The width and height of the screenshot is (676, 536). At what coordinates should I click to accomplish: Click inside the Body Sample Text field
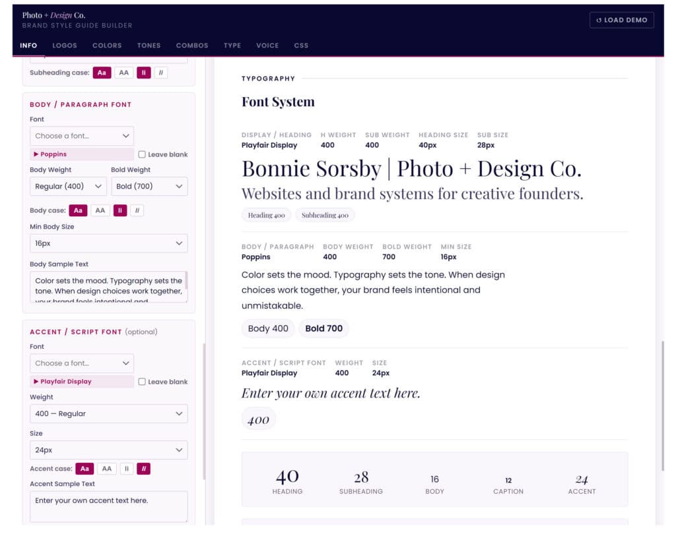coord(108,285)
